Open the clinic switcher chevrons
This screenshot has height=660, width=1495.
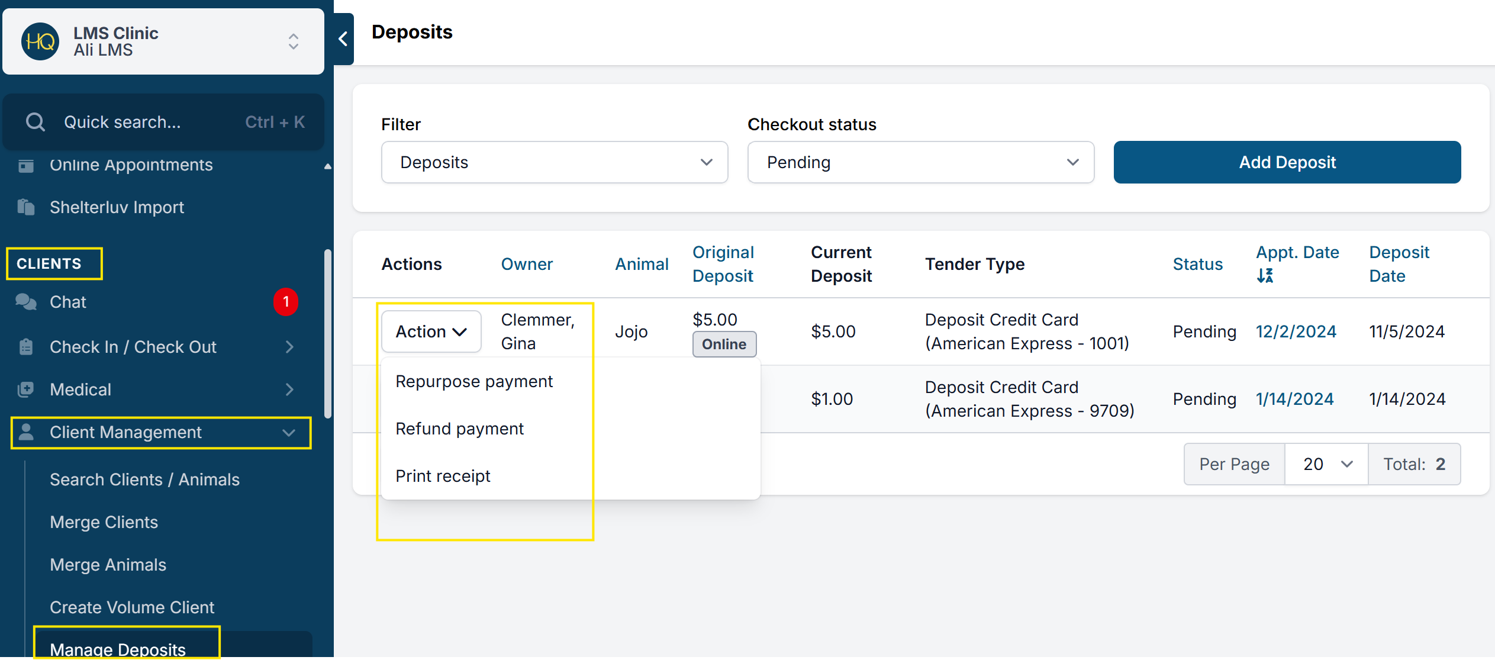pyautogui.click(x=294, y=41)
